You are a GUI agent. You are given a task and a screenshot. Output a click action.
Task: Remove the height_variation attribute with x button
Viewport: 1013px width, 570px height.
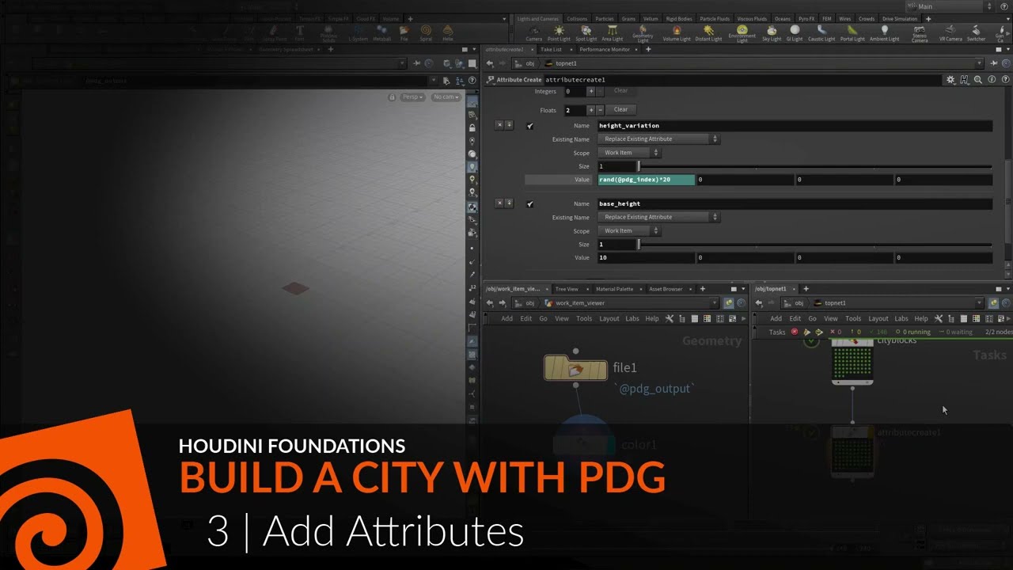click(499, 125)
